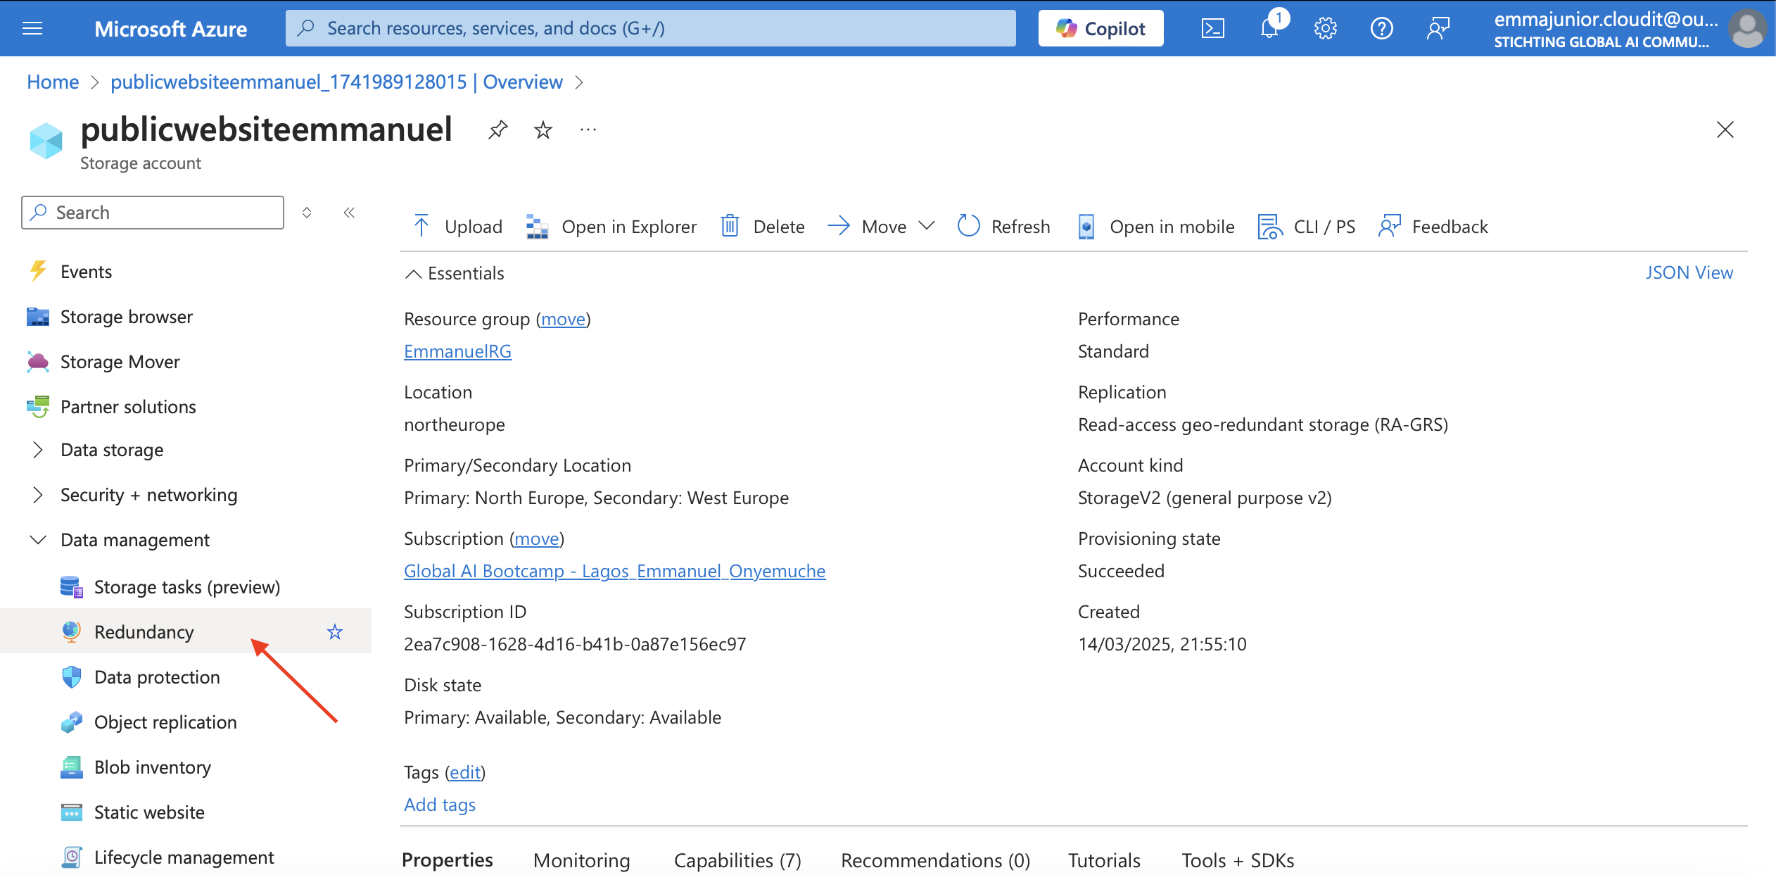Click the Data protection shield icon
This screenshot has width=1776, height=875.
(x=71, y=676)
